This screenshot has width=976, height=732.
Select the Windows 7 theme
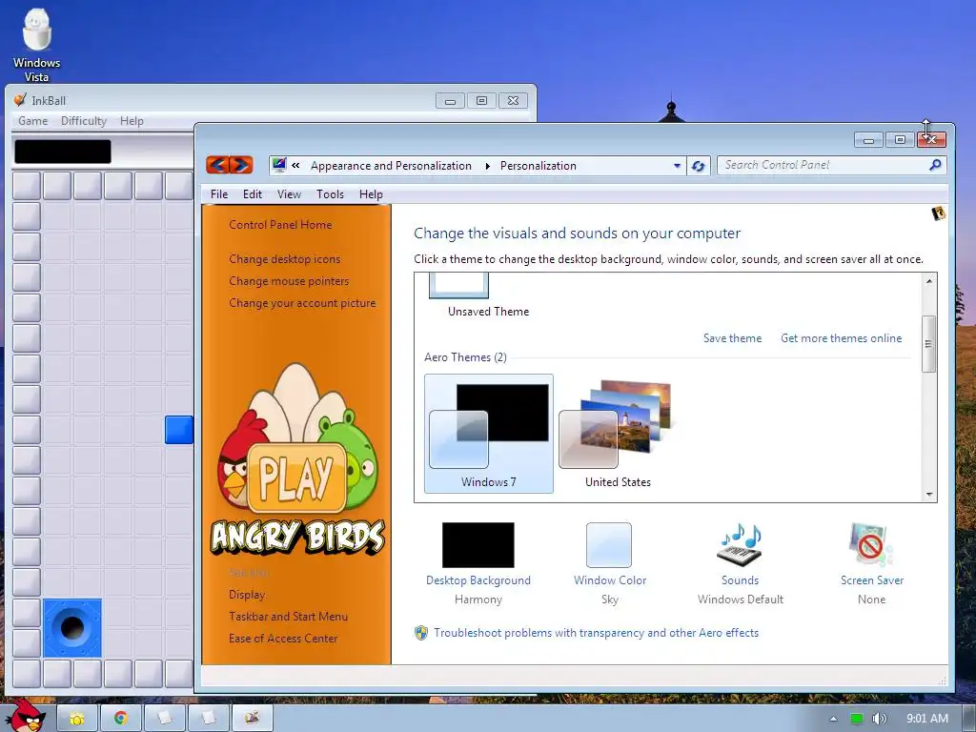[x=489, y=434]
